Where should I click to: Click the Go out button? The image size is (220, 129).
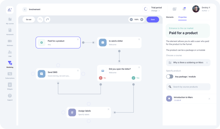click(x=29, y=19)
